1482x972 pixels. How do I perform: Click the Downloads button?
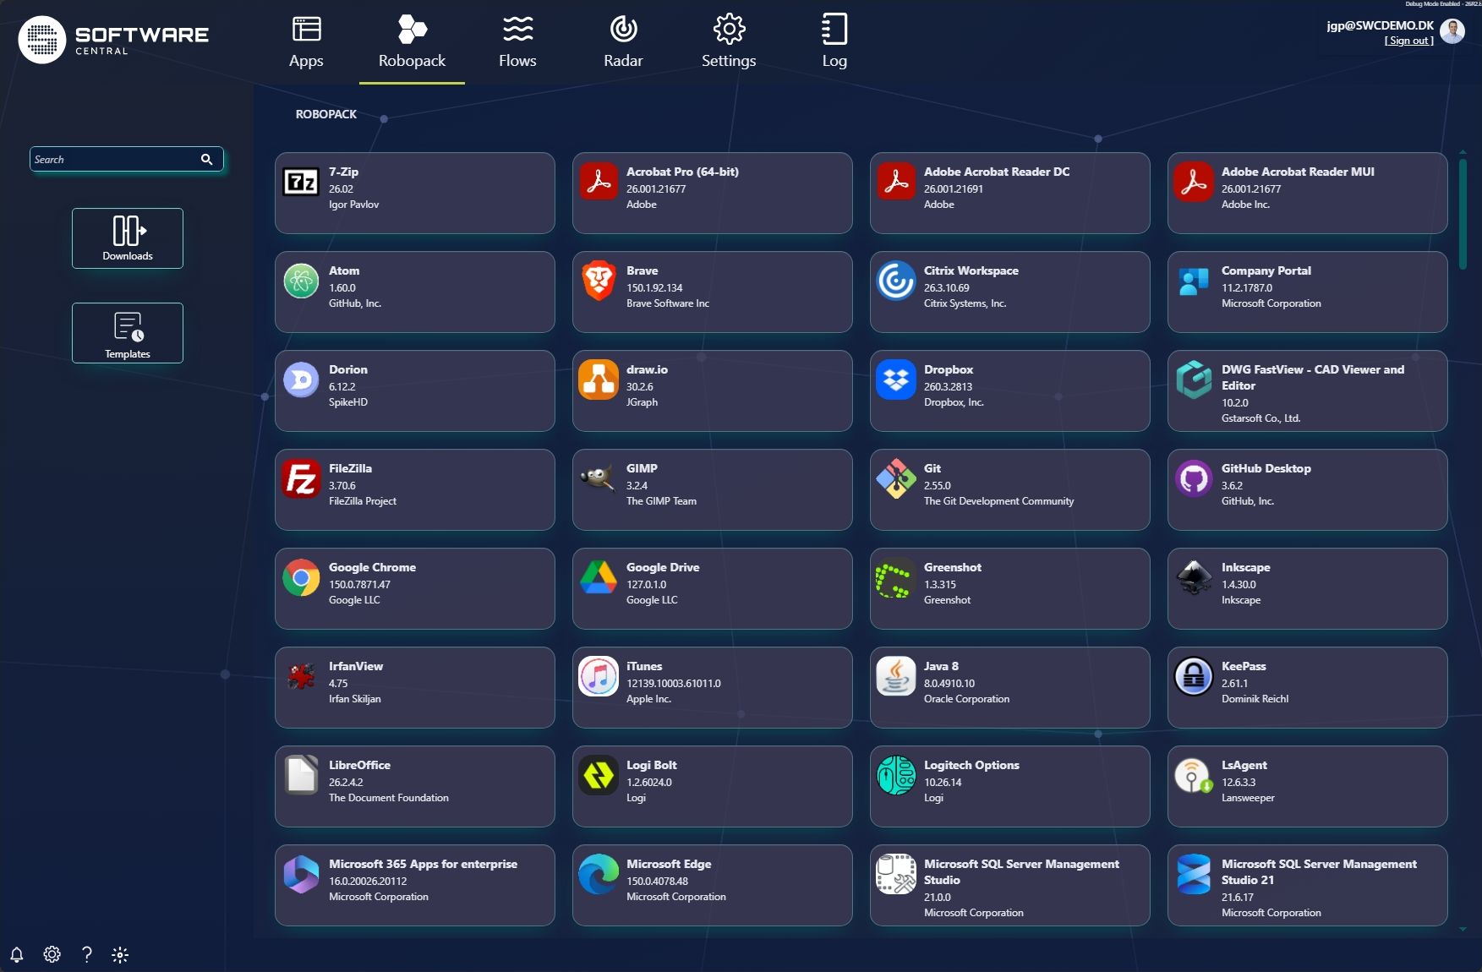pyautogui.click(x=128, y=238)
